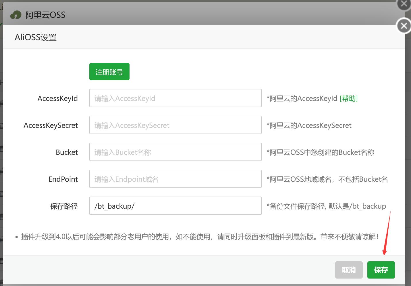Click into the Bucket name field
The height and width of the screenshot is (286, 411).
coord(175,152)
